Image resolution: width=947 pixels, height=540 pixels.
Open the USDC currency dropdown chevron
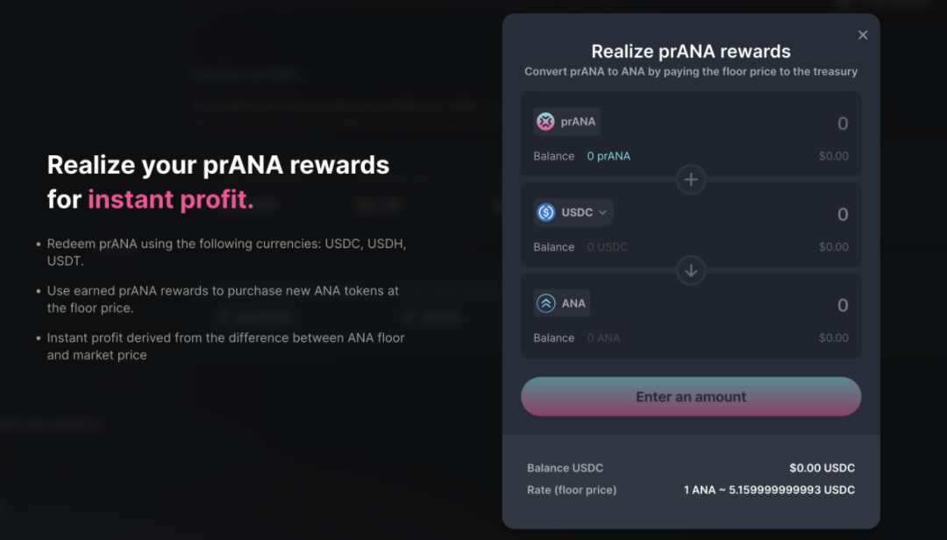click(602, 212)
